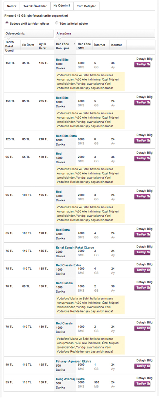The image size is (159, 398).
Task: Open Red Elite Extra plan link
Action: click(66, 136)
